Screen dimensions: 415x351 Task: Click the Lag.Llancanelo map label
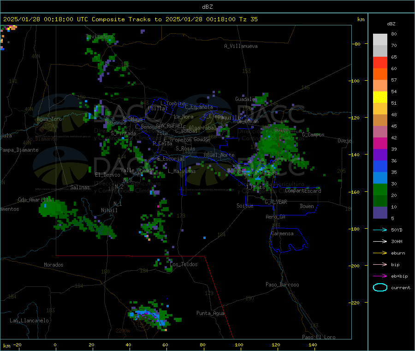click(x=29, y=321)
